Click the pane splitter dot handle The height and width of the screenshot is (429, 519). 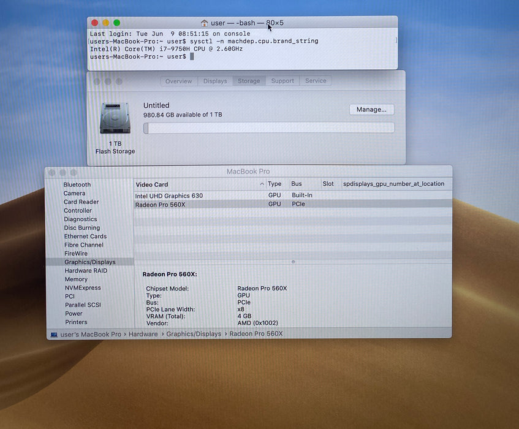pyautogui.click(x=293, y=262)
